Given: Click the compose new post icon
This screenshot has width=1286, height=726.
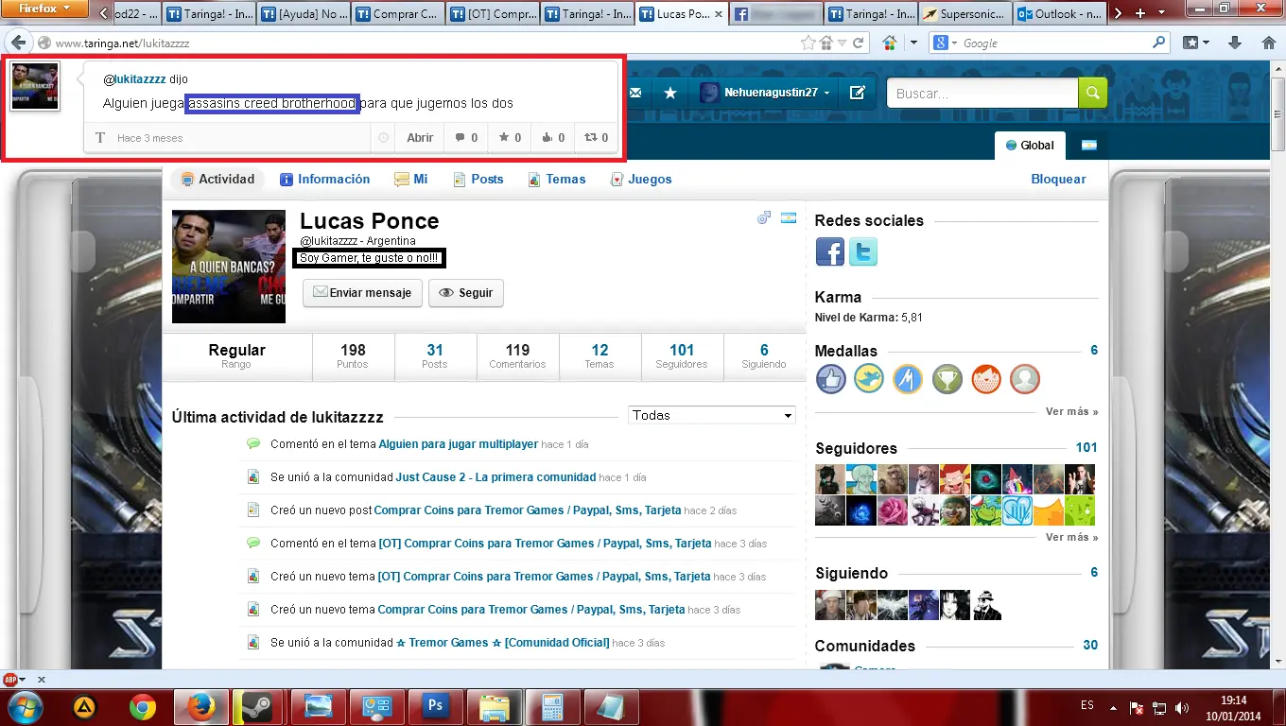Looking at the screenshot, I should pyautogui.click(x=858, y=93).
